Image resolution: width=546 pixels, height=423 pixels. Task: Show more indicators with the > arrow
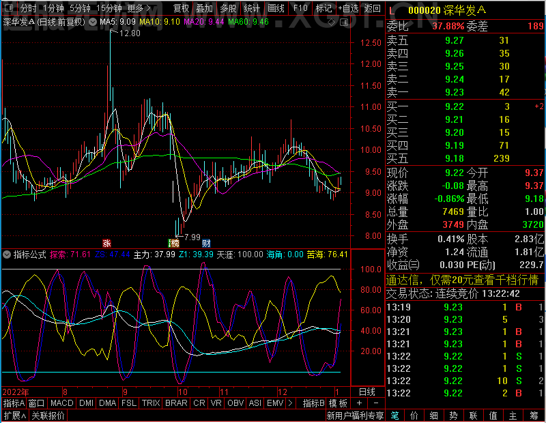291,403
